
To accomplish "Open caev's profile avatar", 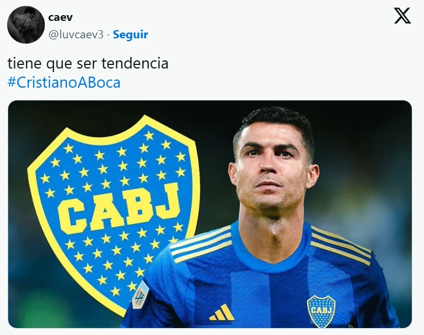I will click(26, 24).
